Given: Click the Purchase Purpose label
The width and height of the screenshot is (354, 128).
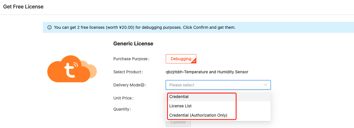Looking at the screenshot, I should point(131,59).
